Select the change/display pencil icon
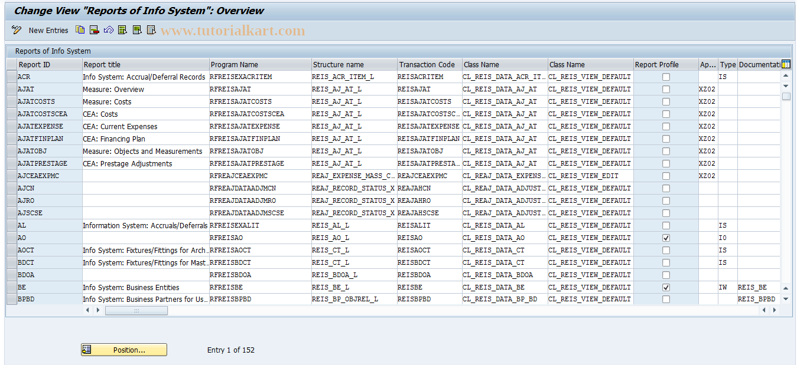This screenshot has height=365, width=797. (16, 29)
